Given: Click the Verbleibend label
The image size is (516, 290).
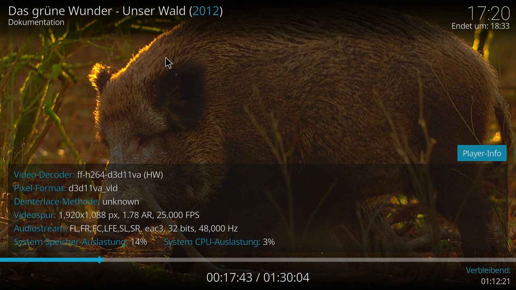Looking at the screenshot, I should coord(488,270).
